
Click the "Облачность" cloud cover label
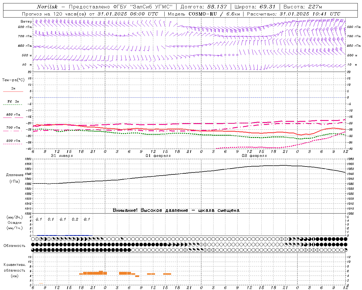(14, 246)
